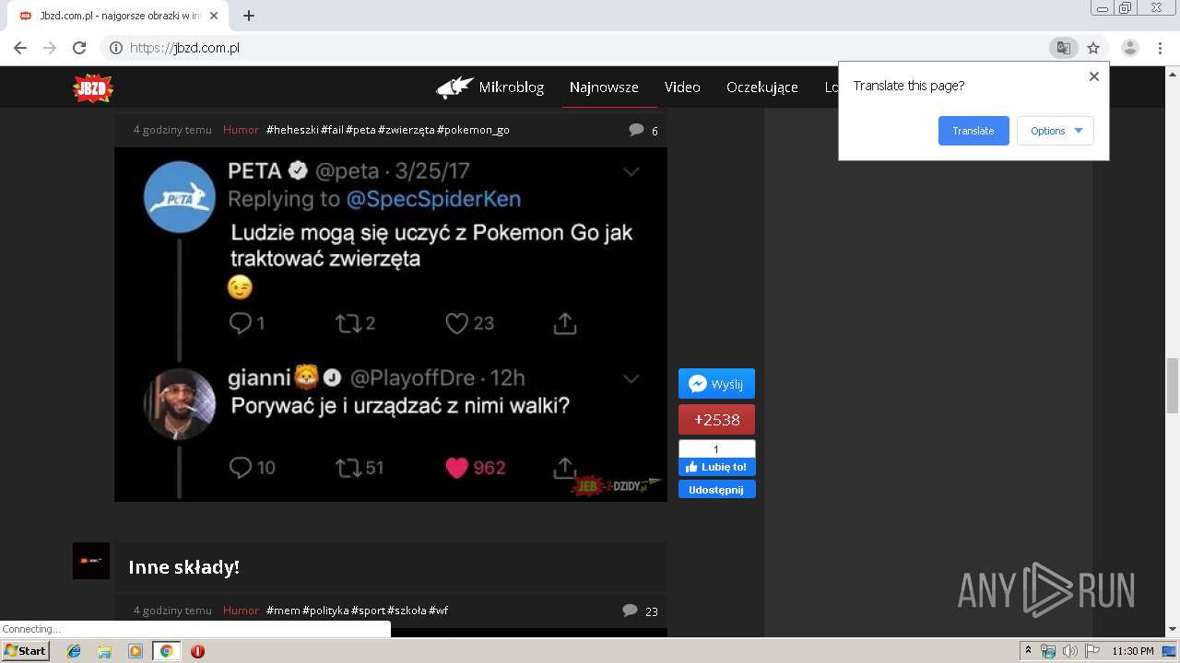This screenshot has width=1180, height=663.
Task: Click the Opera icon in taskbar
Action: tap(197, 651)
